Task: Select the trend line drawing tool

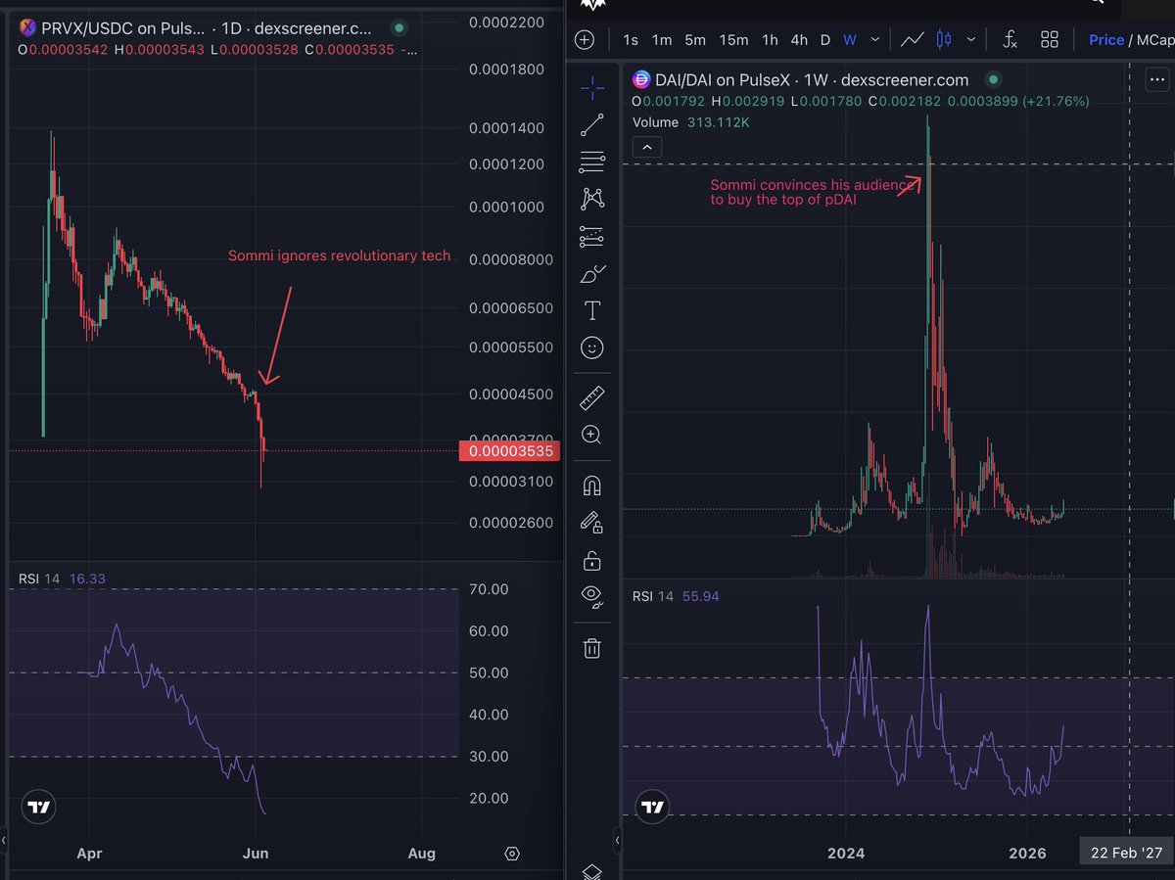Action: (x=592, y=124)
